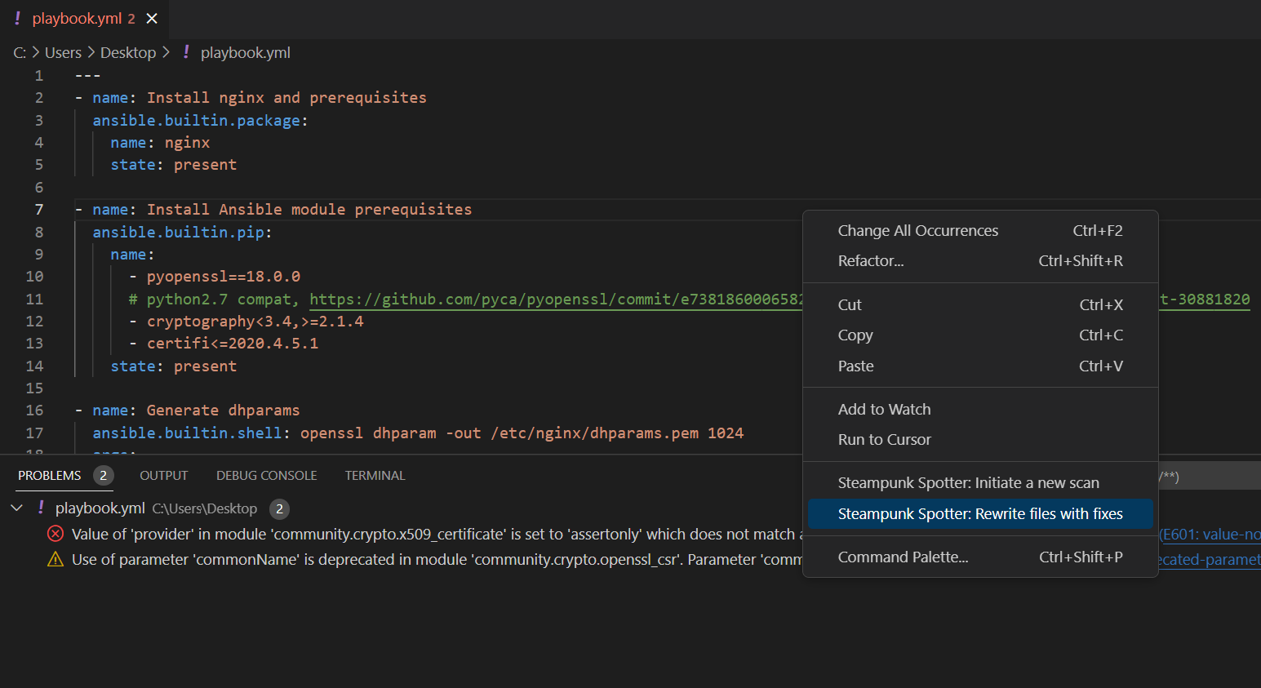Click the red error icon in Problems
This screenshot has width=1261, height=688.
point(56,534)
